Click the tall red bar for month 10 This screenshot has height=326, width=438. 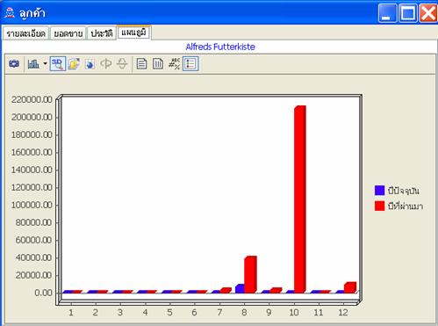300,199
